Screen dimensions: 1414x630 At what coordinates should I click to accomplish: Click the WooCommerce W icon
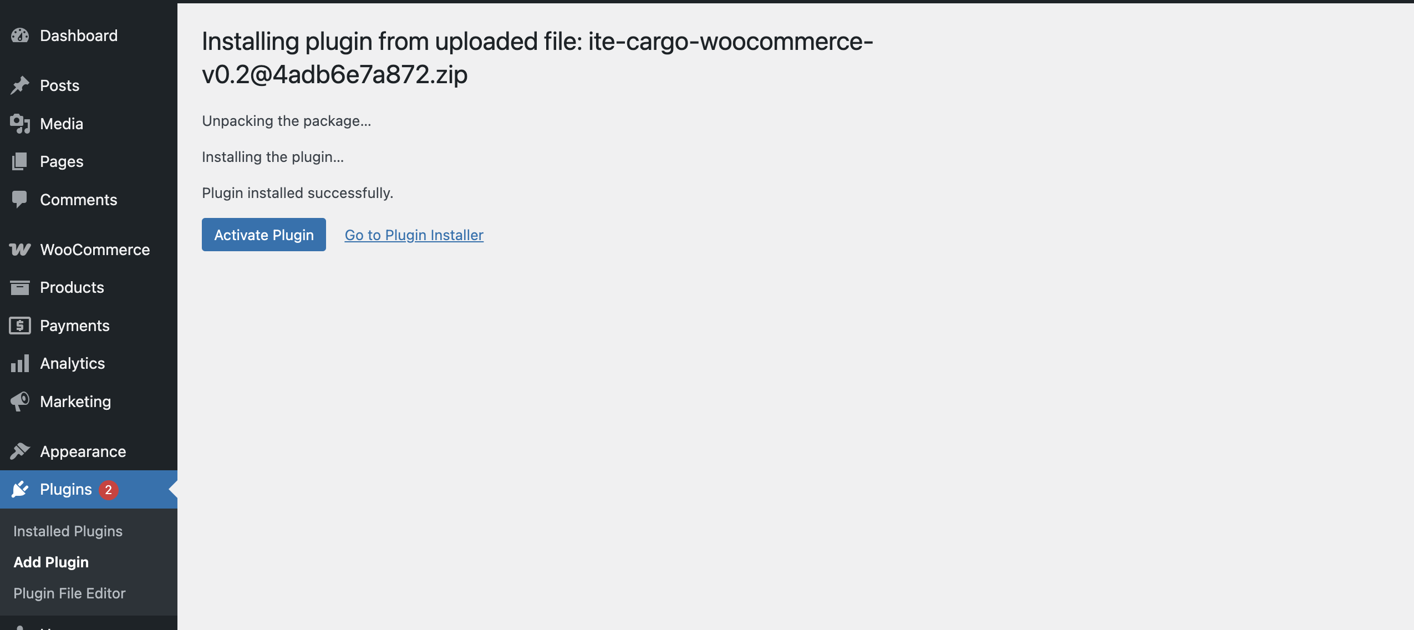point(20,250)
